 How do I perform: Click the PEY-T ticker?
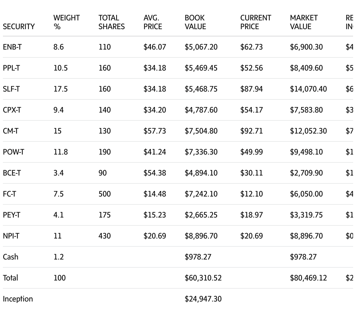pos(11,215)
